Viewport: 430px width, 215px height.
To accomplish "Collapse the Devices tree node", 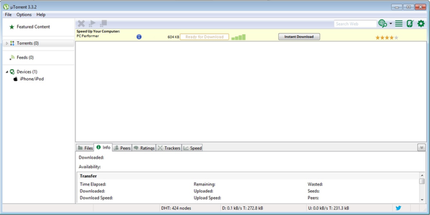I will click(7, 72).
